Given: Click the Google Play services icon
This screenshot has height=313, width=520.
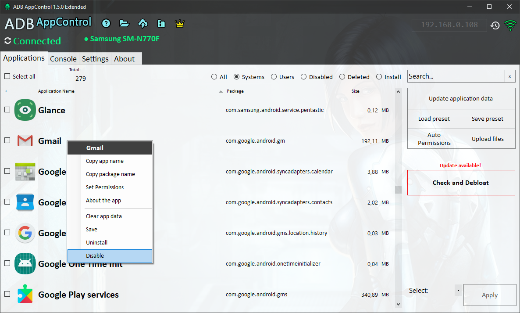Looking at the screenshot, I should pyautogui.click(x=25, y=294).
